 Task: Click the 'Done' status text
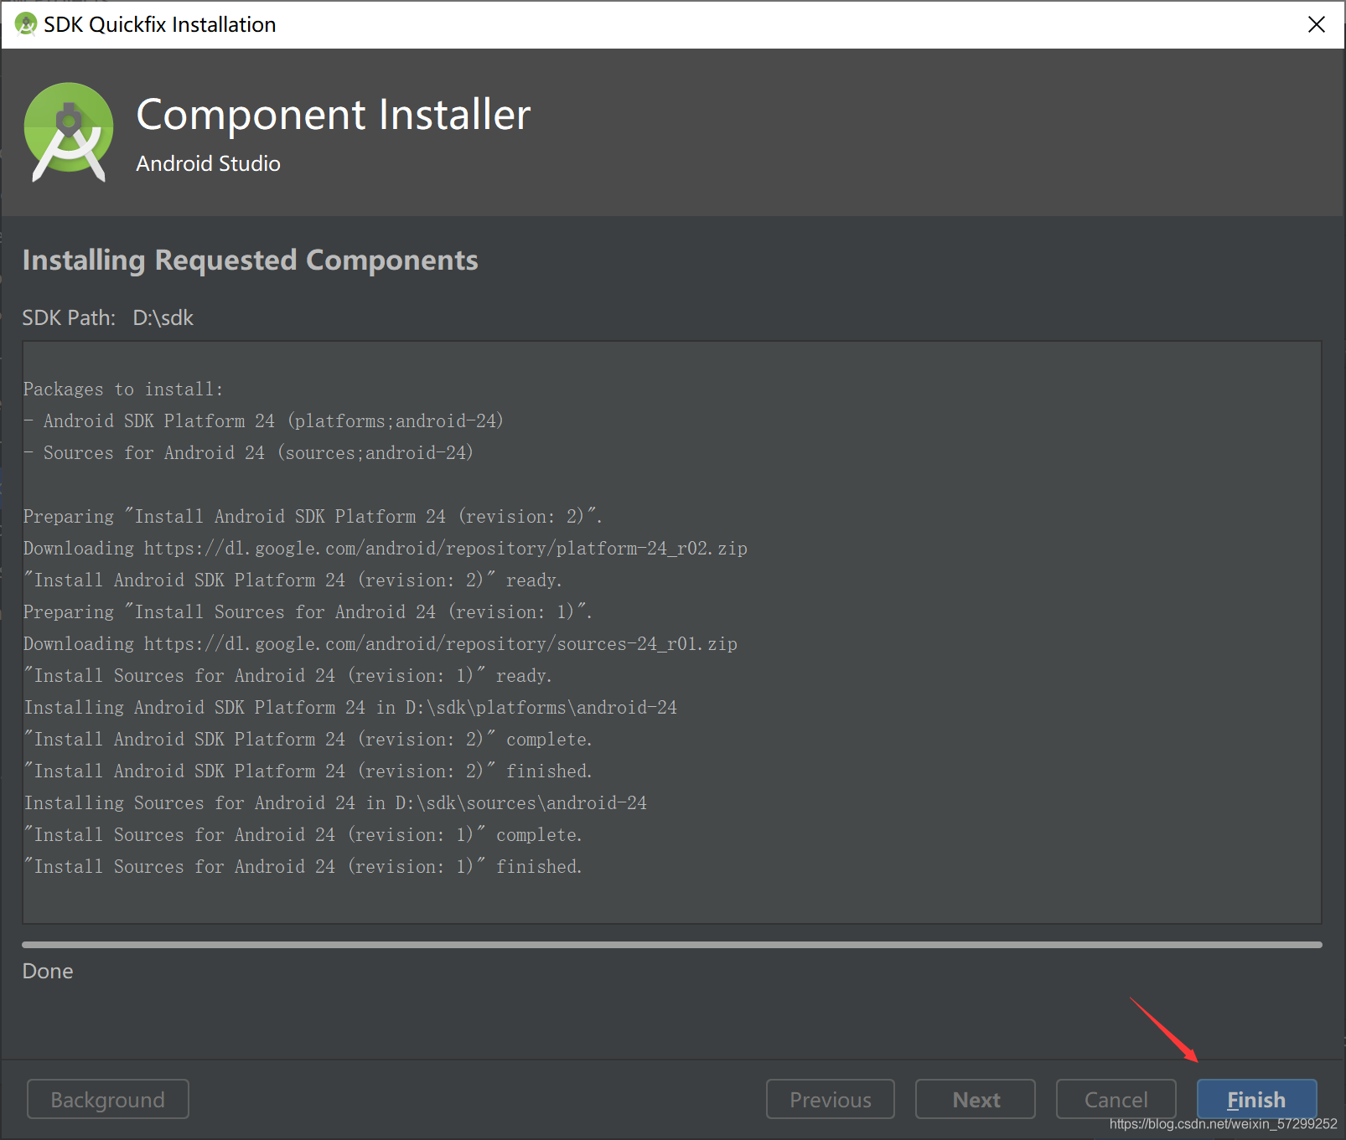click(x=48, y=971)
